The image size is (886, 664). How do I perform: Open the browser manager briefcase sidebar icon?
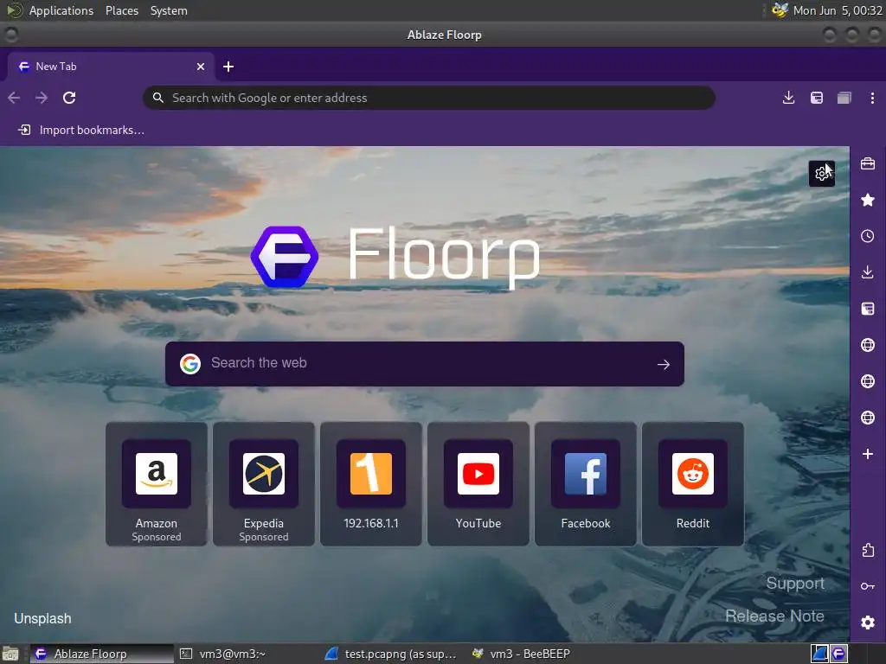(867, 163)
